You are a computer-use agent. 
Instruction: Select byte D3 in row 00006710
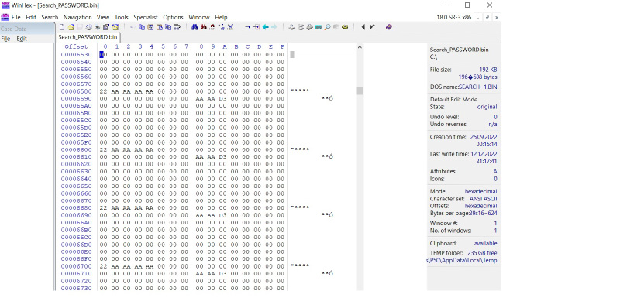pyautogui.click(x=222, y=273)
